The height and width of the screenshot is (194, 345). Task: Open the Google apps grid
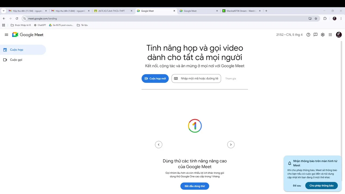coord(330,35)
